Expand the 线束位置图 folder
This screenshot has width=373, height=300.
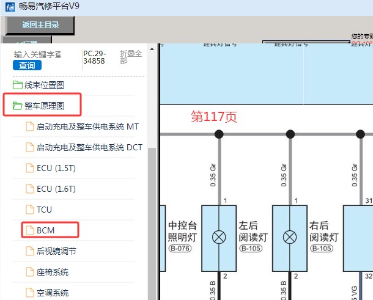click(44, 85)
